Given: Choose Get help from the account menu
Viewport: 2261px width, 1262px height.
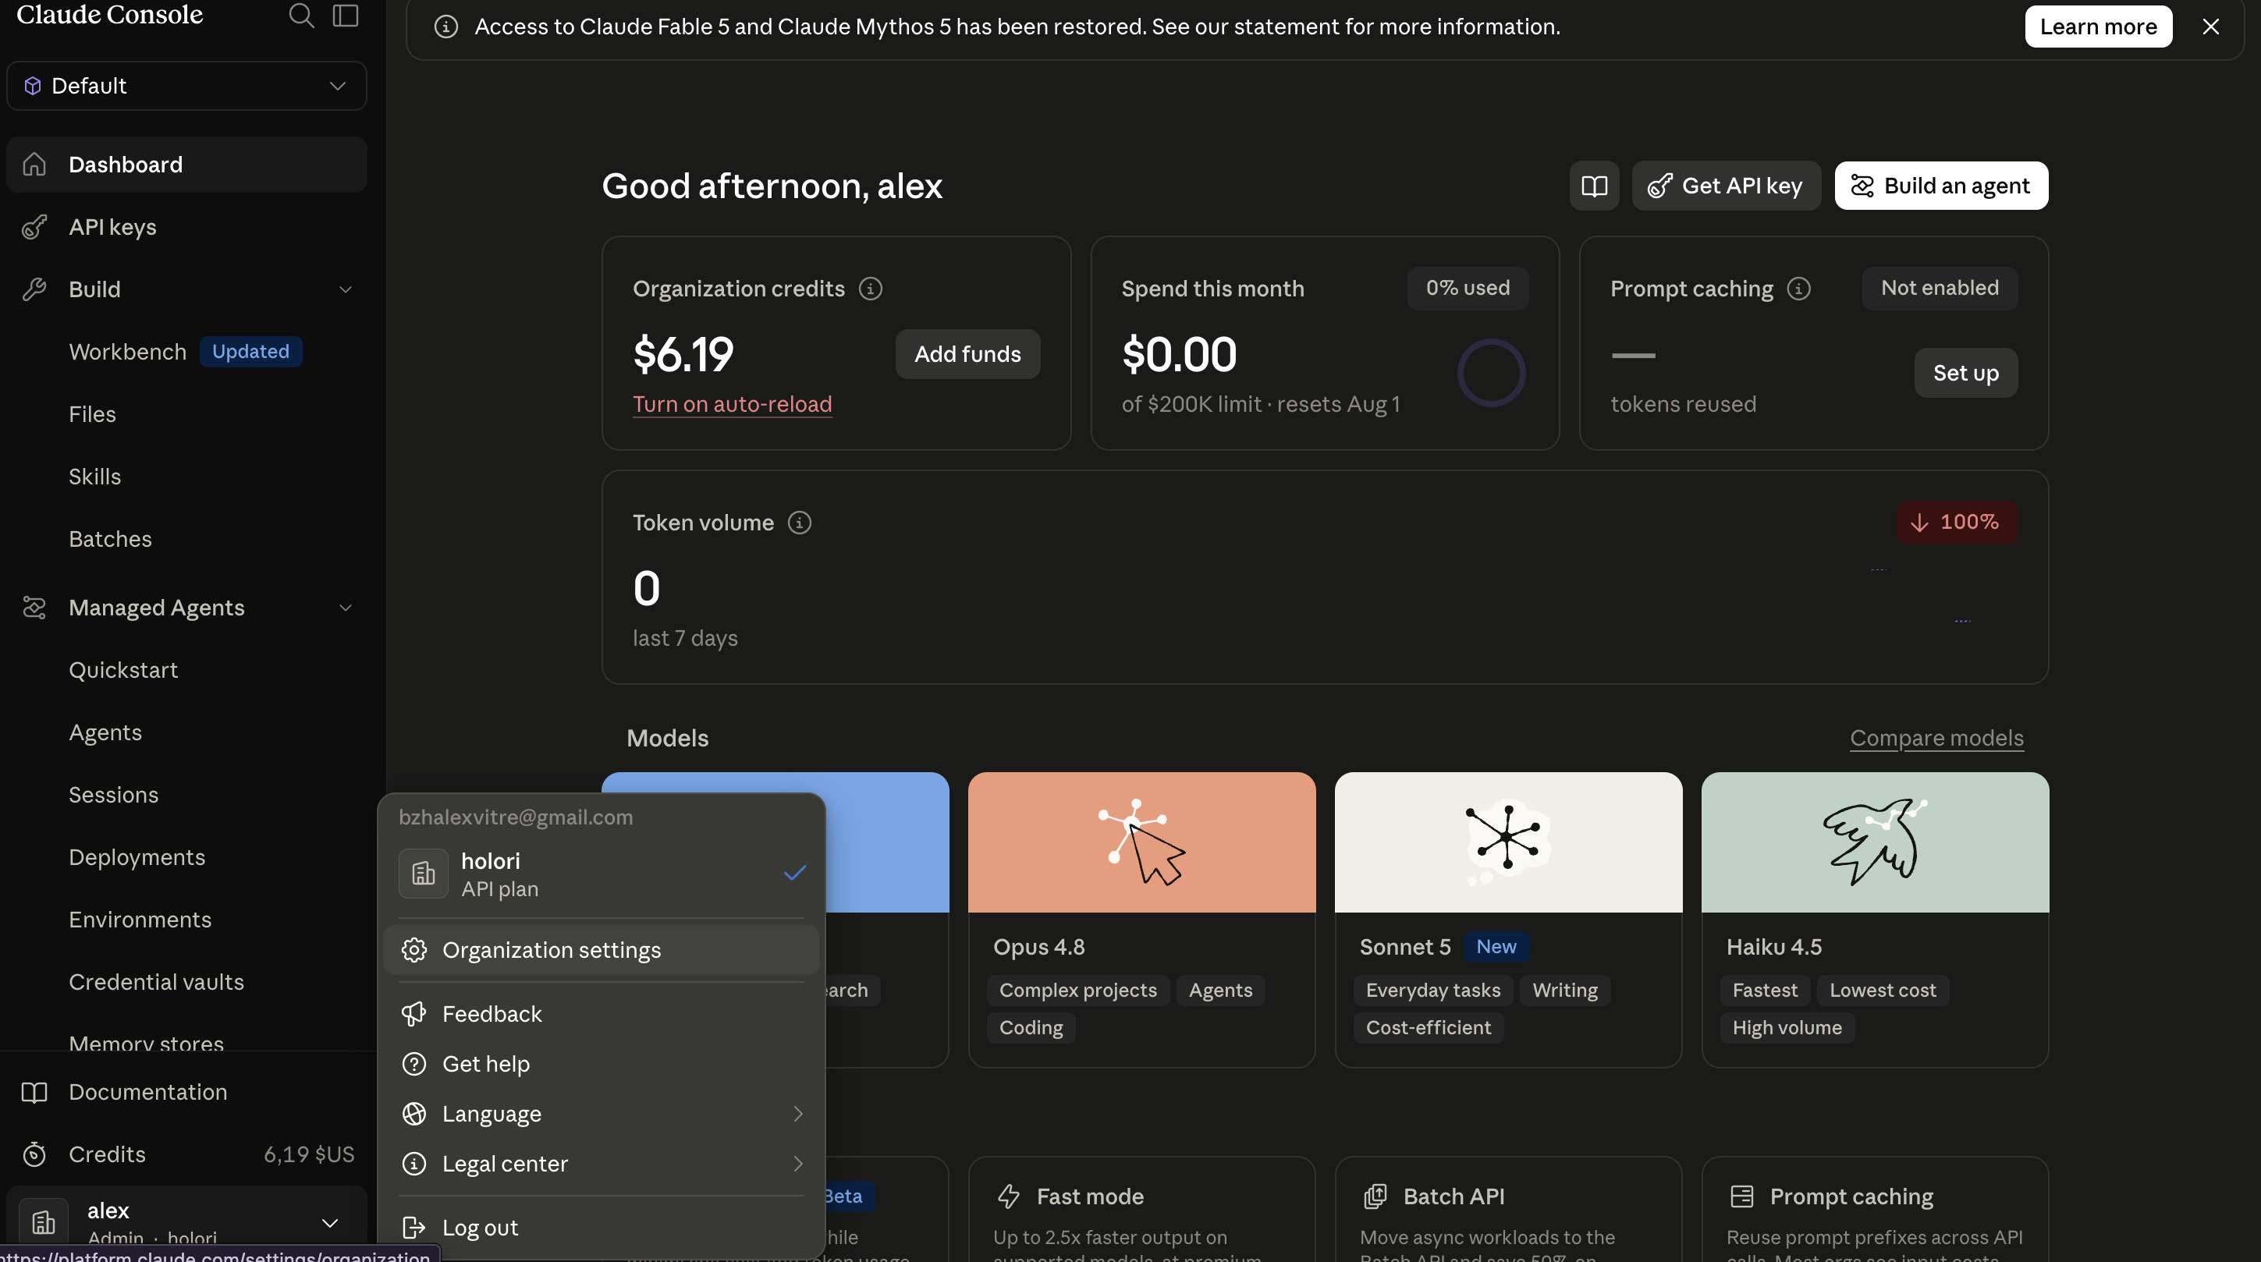Looking at the screenshot, I should pyautogui.click(x=602, y=1064).
